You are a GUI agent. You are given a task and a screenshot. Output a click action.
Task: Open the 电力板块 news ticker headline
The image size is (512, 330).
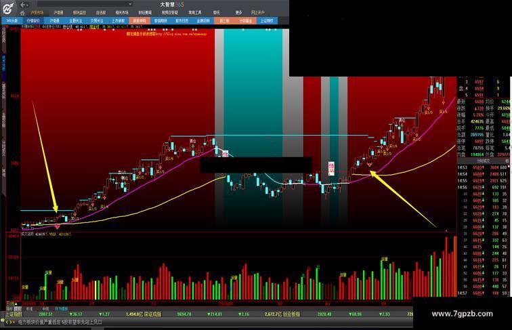click(x=60, y=322)
